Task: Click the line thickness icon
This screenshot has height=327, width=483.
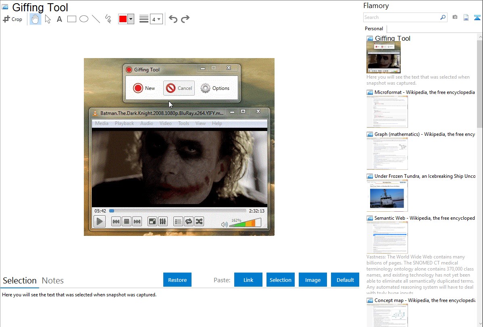Action: click(x=144, y=19)
